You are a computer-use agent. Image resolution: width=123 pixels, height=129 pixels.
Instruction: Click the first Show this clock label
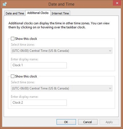[26, 39]
